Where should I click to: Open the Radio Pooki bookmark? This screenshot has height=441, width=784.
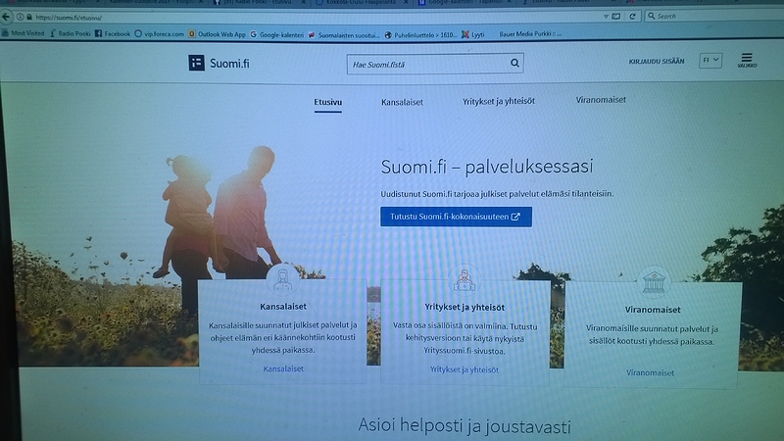coord(70,33)
